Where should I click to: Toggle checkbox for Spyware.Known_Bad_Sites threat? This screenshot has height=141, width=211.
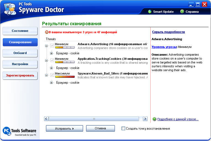coord(52,75)
